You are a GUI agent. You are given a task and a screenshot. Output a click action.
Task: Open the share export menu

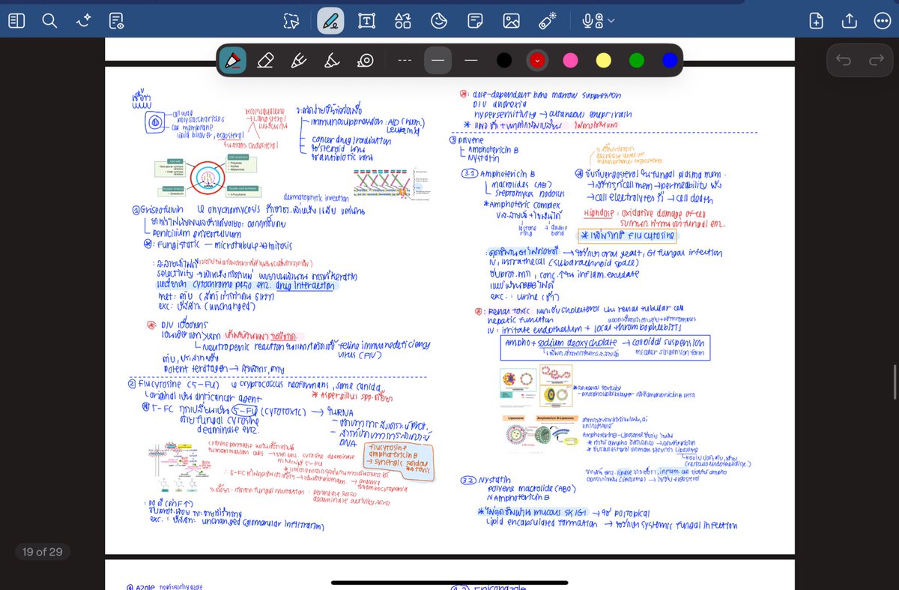[850, 21]
